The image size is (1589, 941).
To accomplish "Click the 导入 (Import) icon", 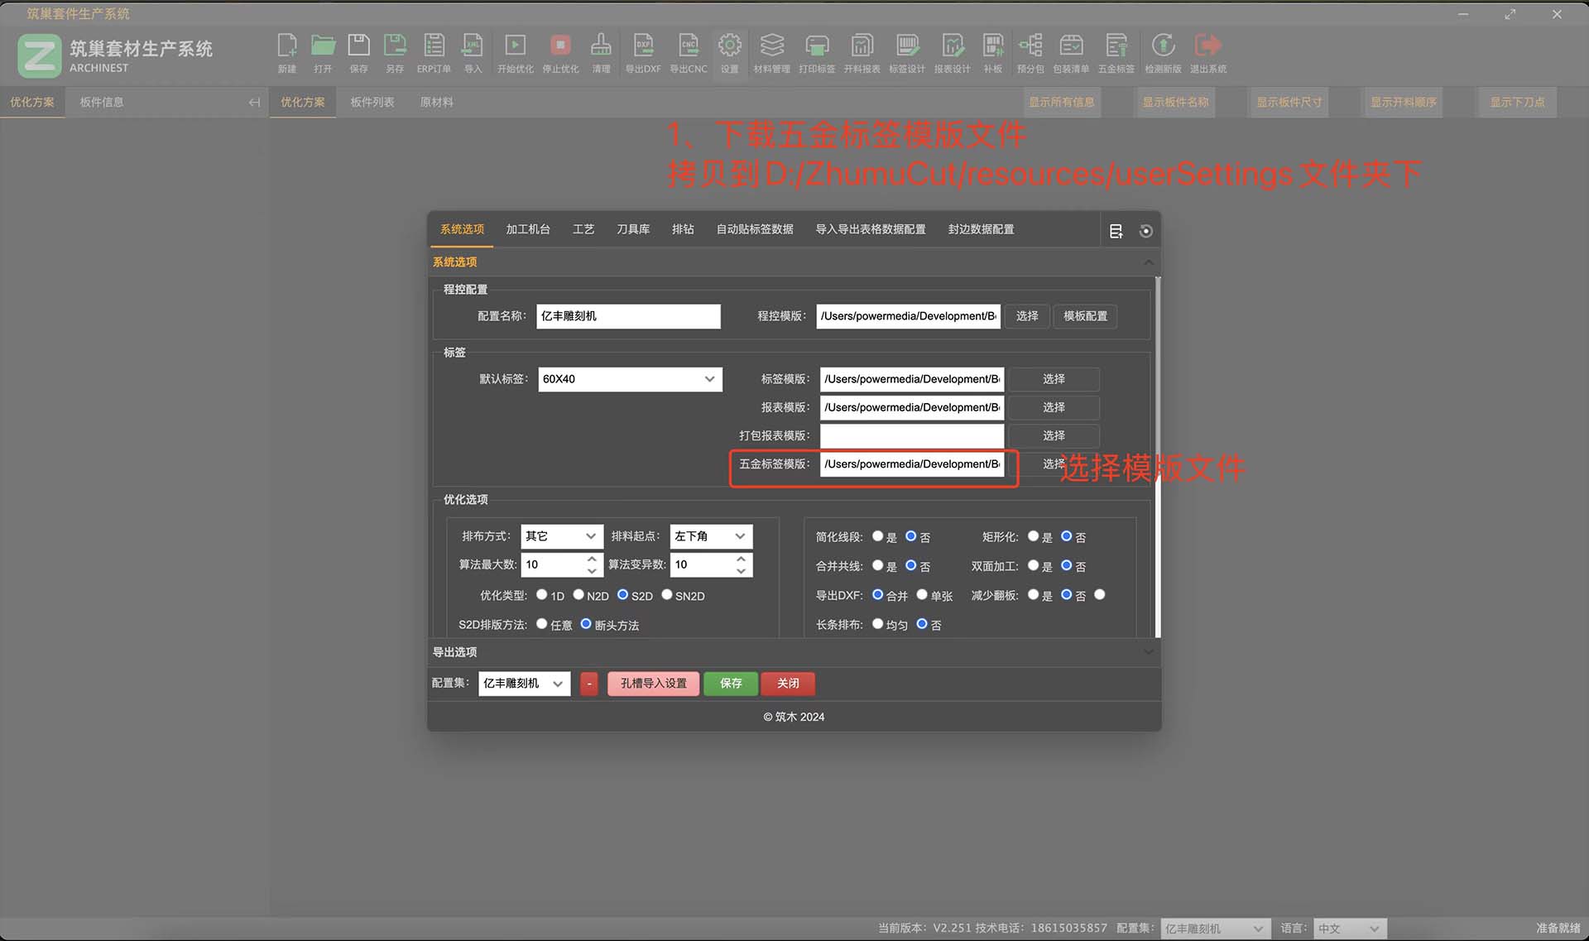I will click(x=473, y=53).
